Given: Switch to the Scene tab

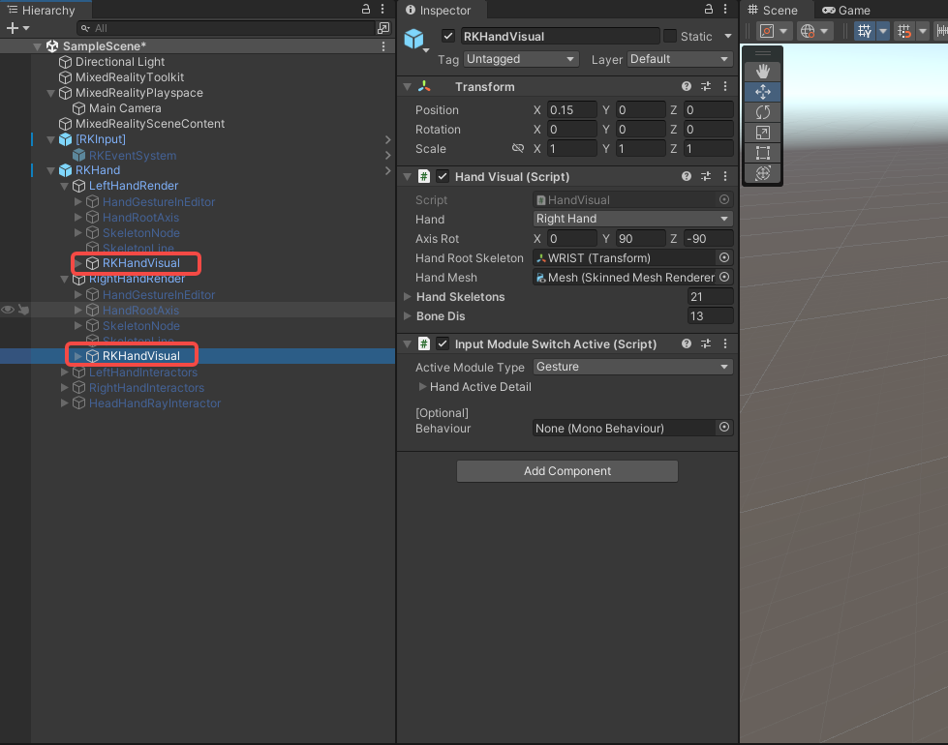Looking at the screenshot, I should (774, 10).
